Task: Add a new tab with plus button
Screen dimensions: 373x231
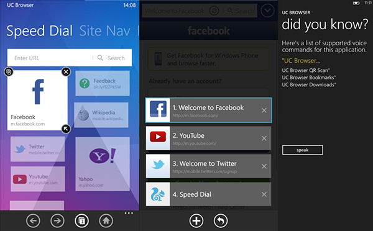Action: click(x=196, y=221)
